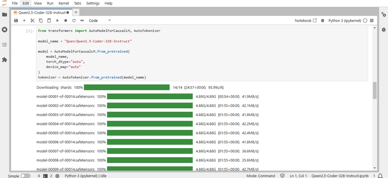
Task: Run the selected cell with the play icon
Action: [57, 20]
